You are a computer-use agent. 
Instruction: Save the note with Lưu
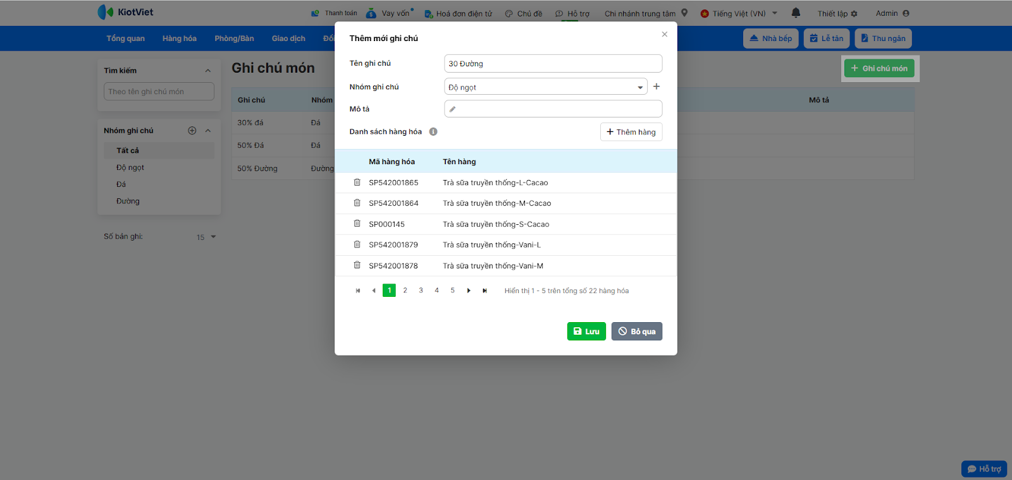586,332
